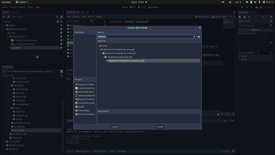Expand the bt_example folder in FileSystem
This screenshot has width=275, height=155.
click(x=5, y=142)
